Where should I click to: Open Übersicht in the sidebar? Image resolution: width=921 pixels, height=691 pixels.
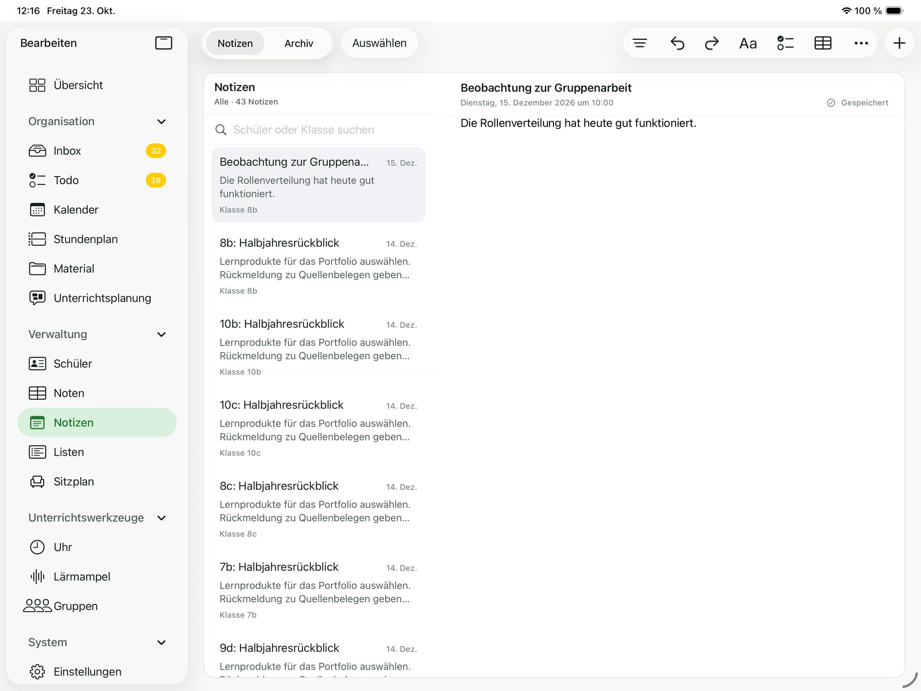tap(97, 85)
